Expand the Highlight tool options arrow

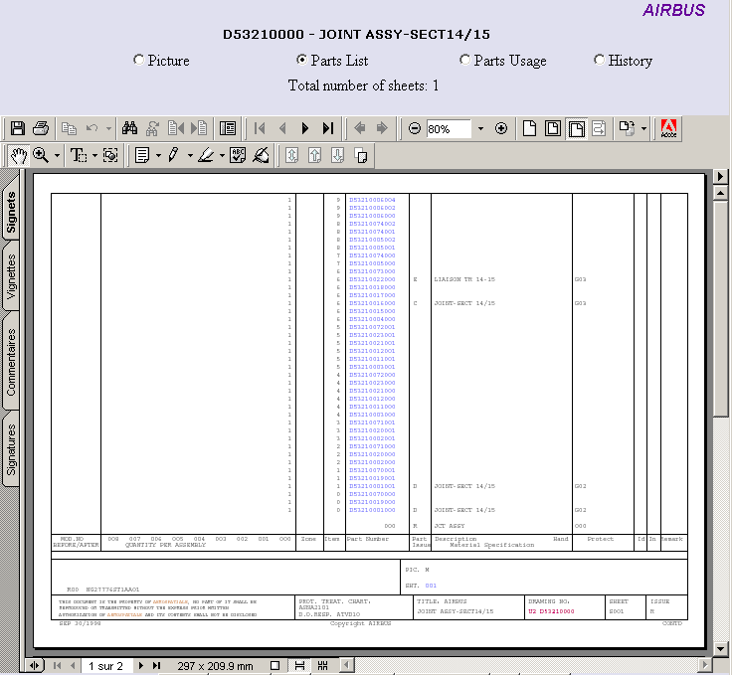pos(222,155)
